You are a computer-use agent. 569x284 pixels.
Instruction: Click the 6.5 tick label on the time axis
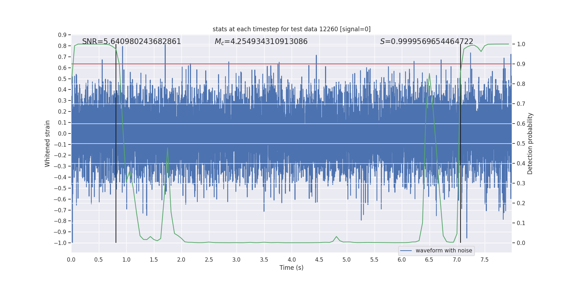click(x=429, y=260)
